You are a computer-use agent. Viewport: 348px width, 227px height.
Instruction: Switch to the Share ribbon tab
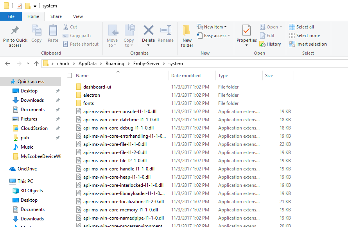(x=56, y=16)
